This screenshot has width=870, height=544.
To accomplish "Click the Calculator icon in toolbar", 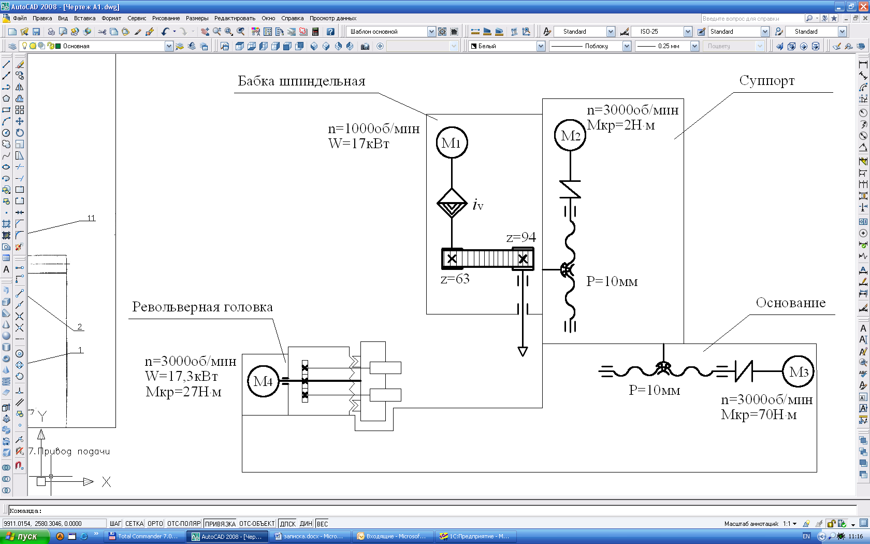I will 315,32.
